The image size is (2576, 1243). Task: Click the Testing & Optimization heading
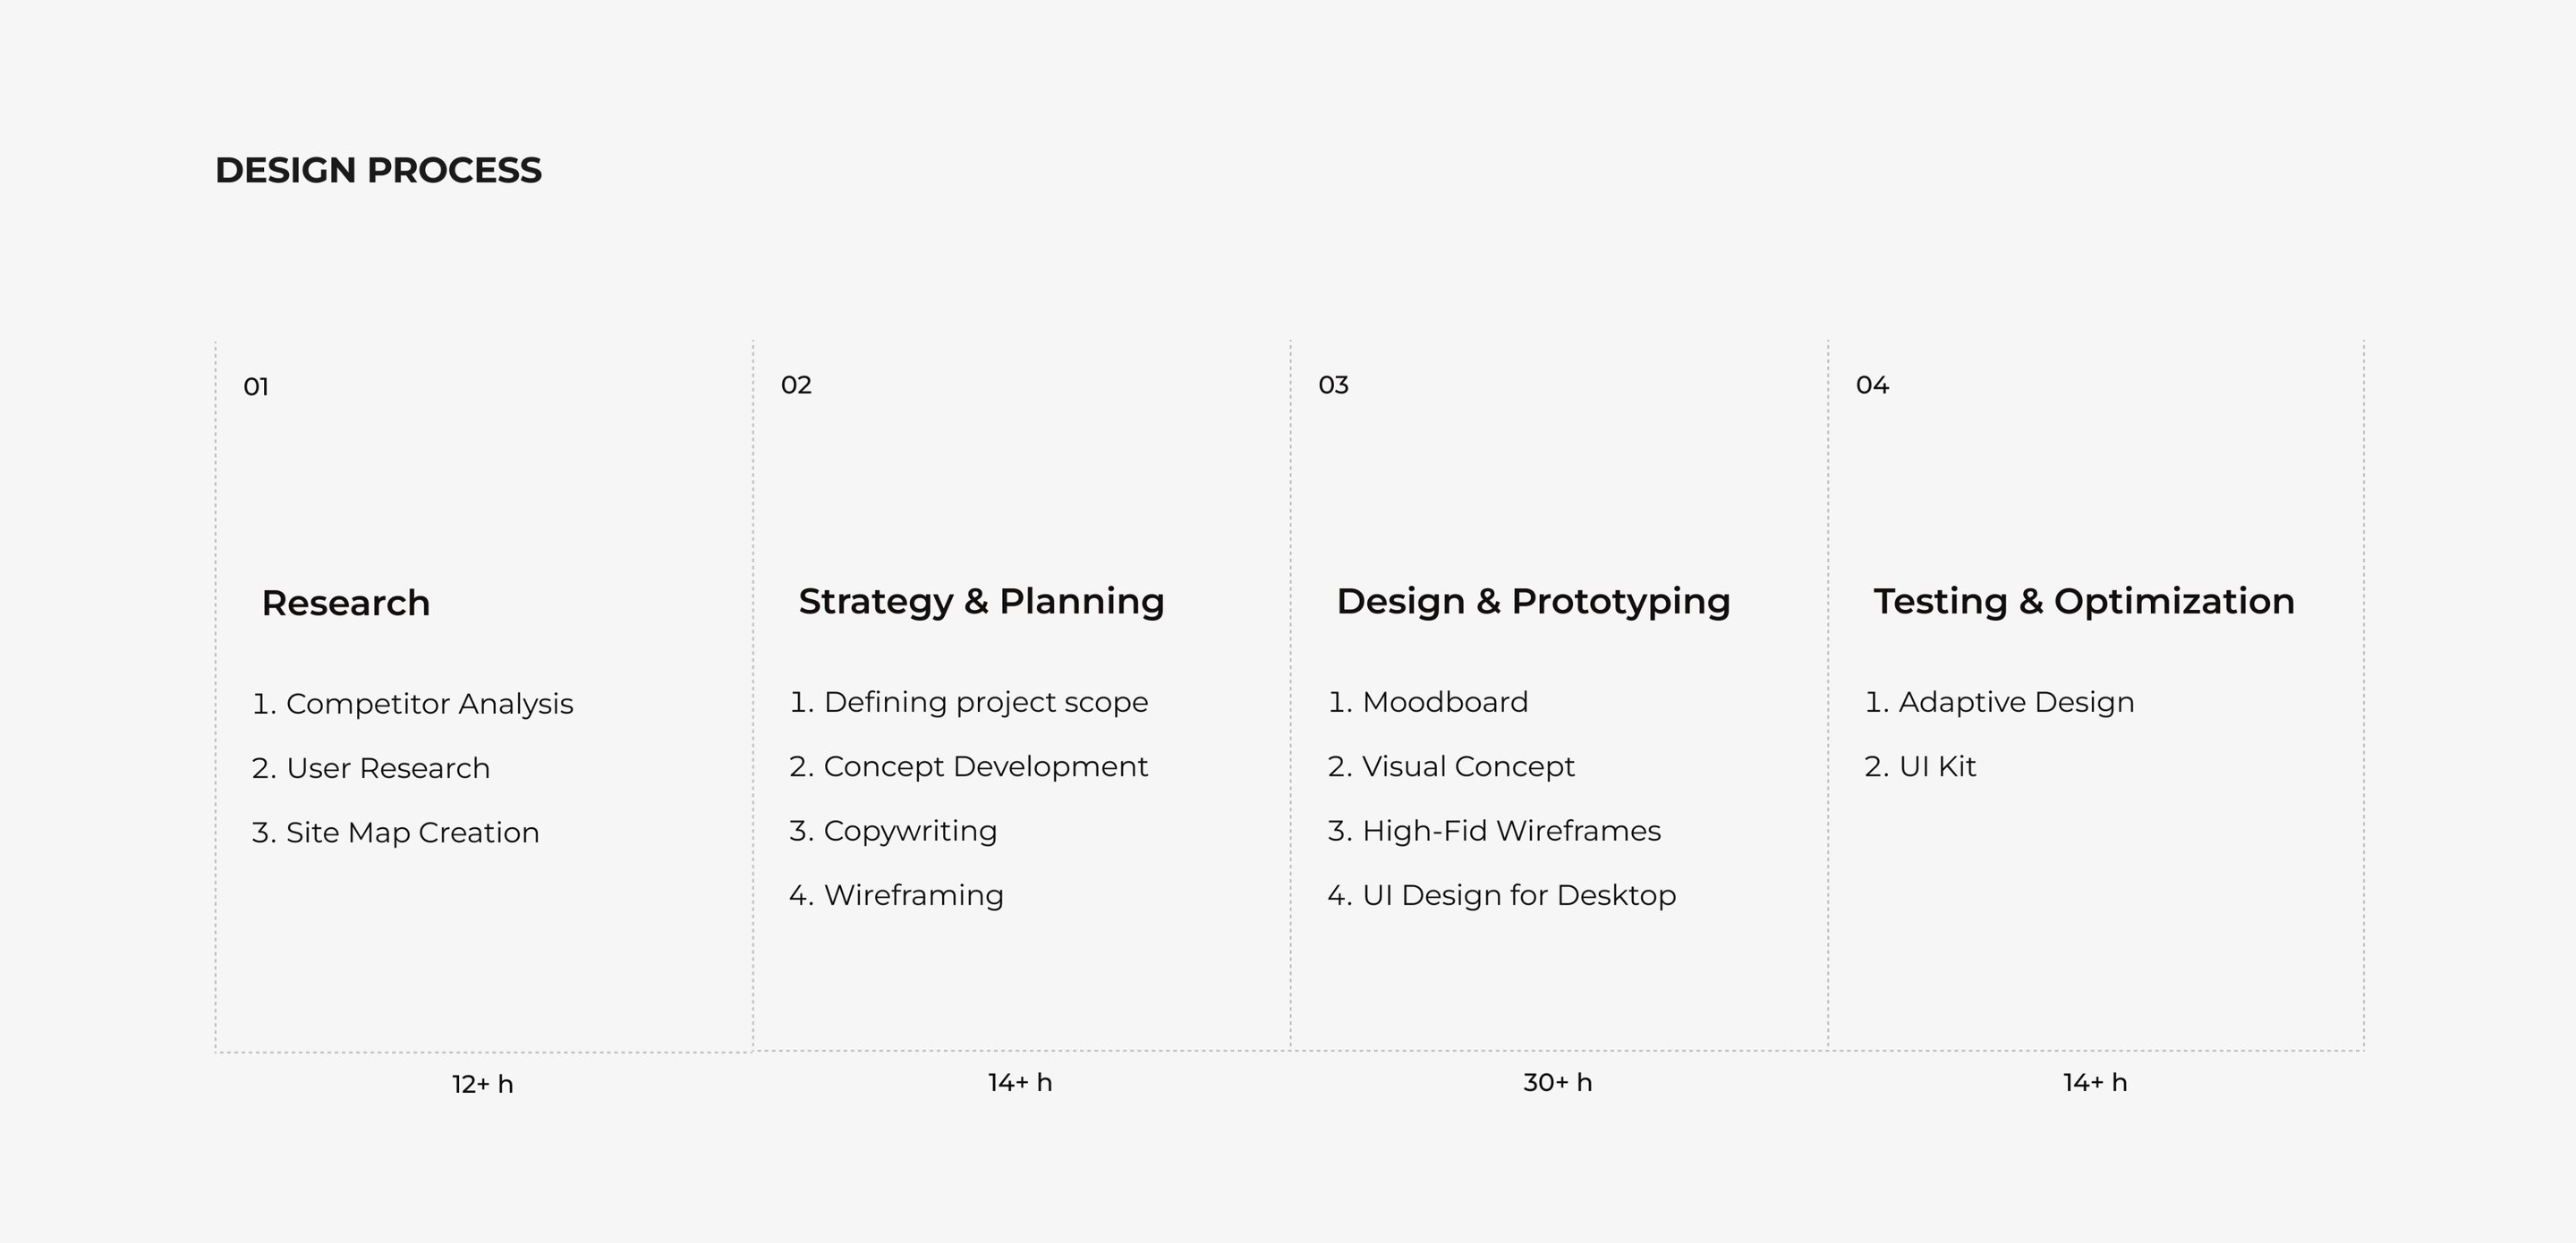[2084, 602]
